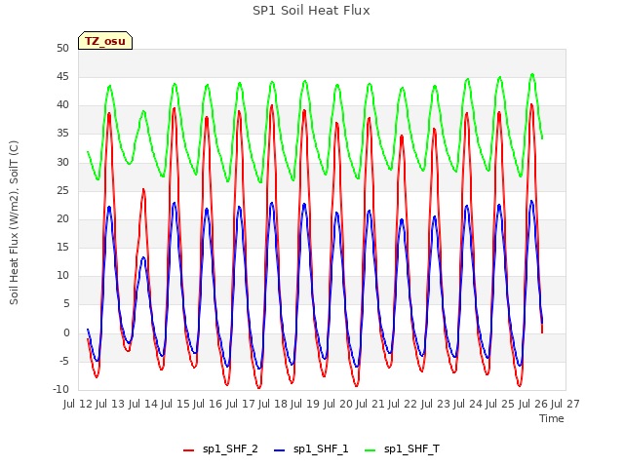Click the 25 y-axis tick label

pyautogui.click(x=62, y=191)
